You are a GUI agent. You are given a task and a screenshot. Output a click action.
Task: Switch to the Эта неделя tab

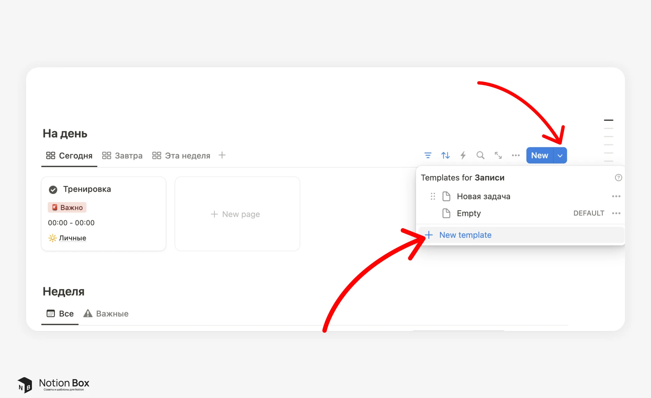(x=181, y=156)
